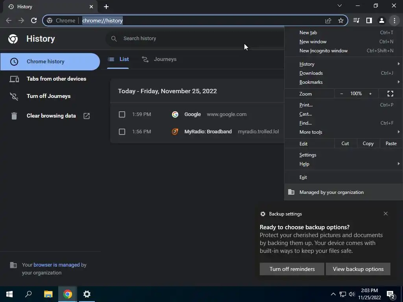Click the Cut button in Edit row
Image resolution: width=403 pixels, height=302 pixels.
[345, 144]
